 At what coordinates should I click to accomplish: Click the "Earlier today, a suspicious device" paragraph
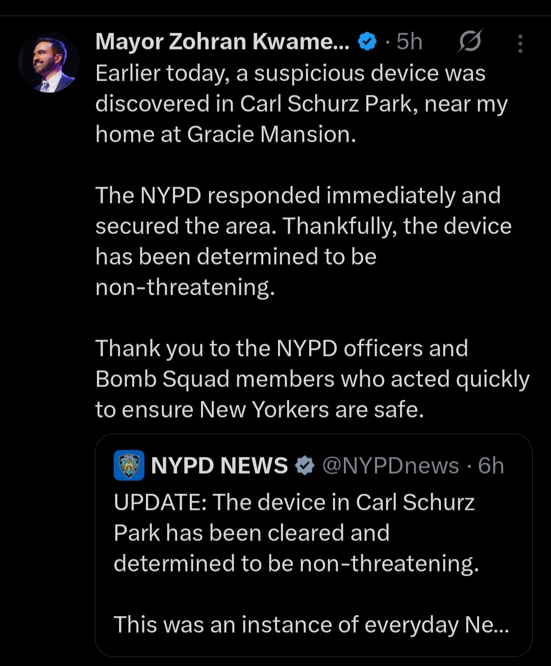click(x=290, y=73)
